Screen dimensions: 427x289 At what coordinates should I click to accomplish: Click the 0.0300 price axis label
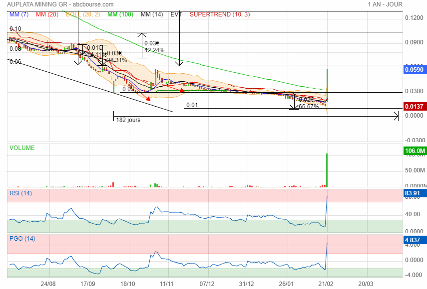pyautogui.click(x=414, y=91)
